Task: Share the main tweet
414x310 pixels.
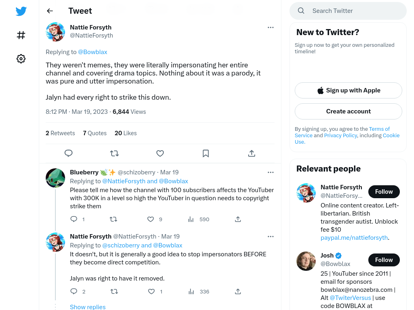Action: pyautogui.click(x=251, y=153)
